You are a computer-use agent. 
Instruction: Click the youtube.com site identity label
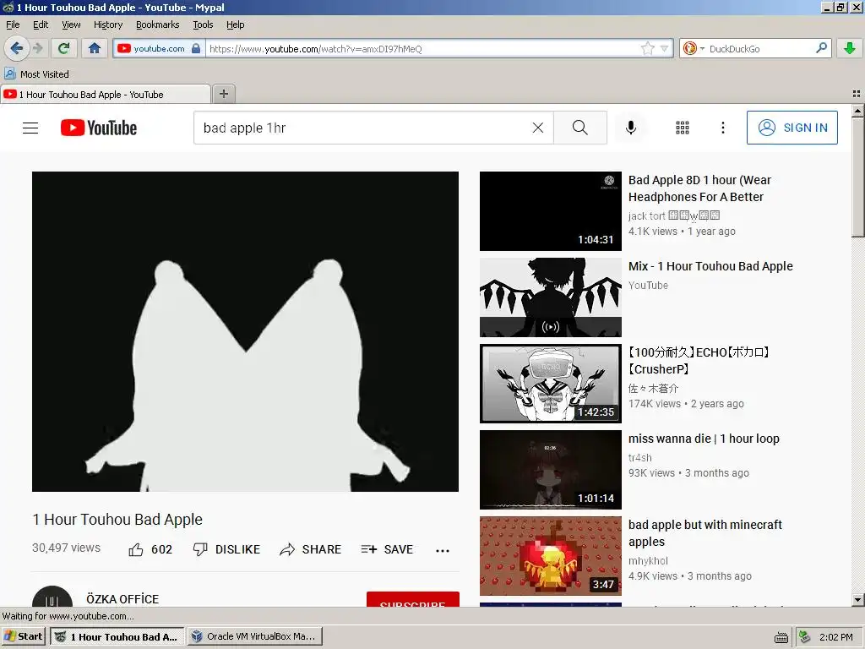[159, 48]
